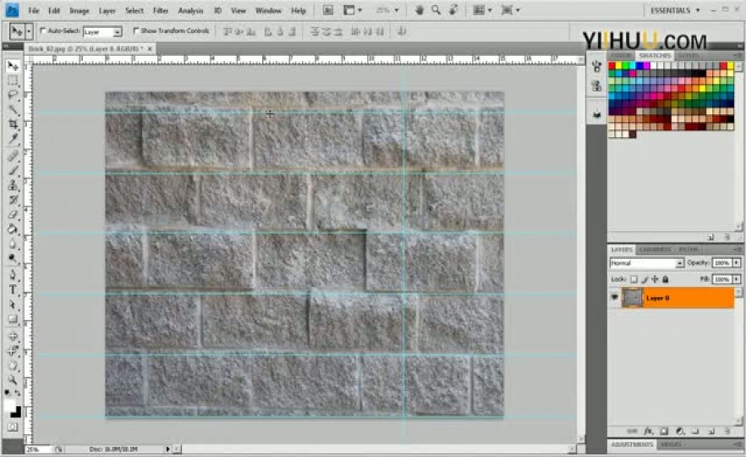Select the History Brush tool
This screenshot has height=457, width=746.
(13, 200)
